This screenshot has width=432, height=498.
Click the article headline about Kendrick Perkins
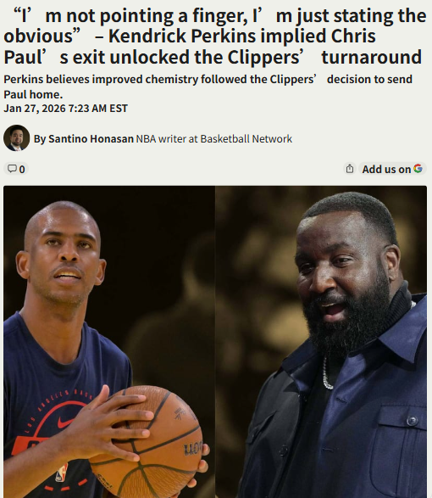click(215, 36)
